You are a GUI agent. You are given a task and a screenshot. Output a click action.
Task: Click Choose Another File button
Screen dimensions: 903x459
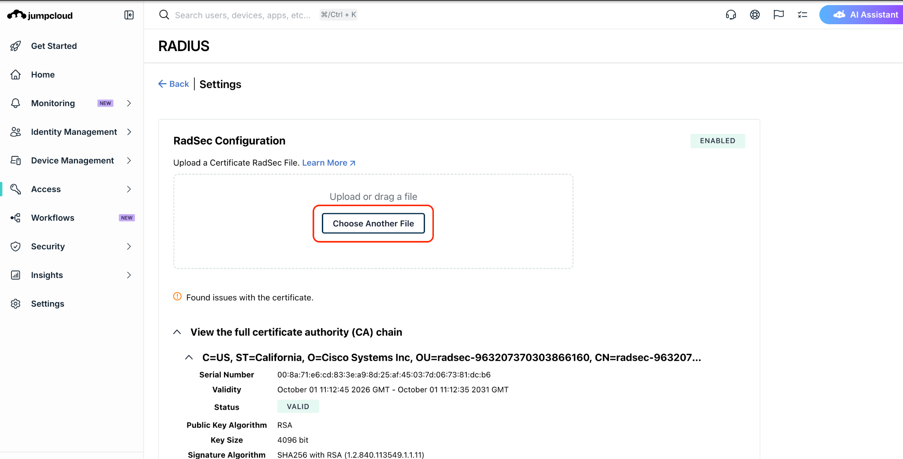pos(373,223)
